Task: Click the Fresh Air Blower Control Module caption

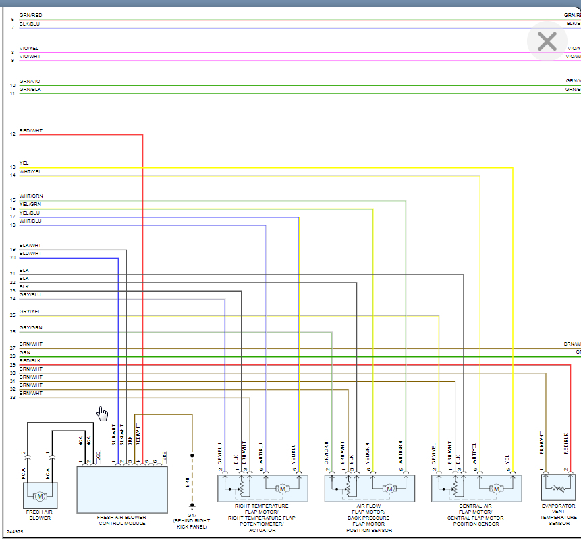Action: click(121, 521)
